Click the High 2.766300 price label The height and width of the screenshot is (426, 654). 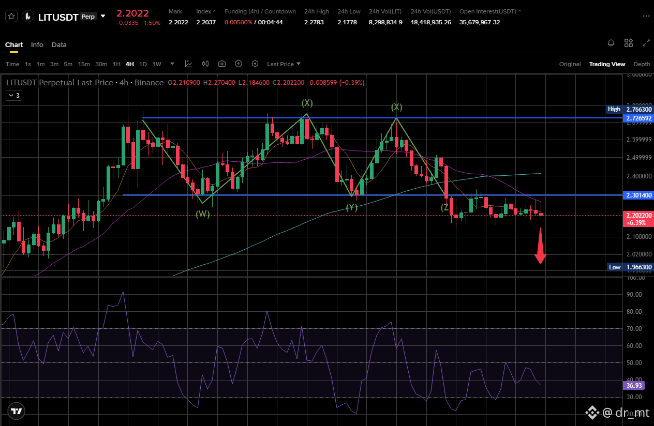pos(630,109)
